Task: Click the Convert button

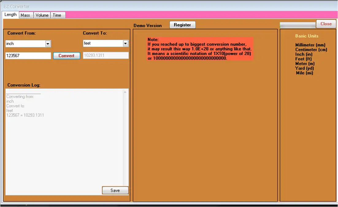Action: pyautogui.click(x=67, y=56)
